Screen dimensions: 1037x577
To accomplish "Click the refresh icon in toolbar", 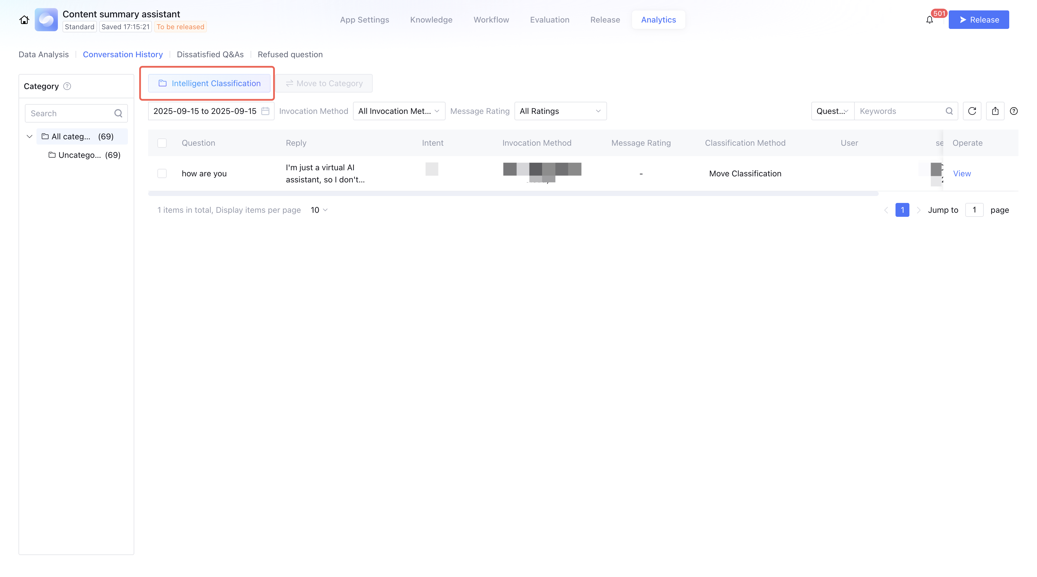I will point(972,111).
